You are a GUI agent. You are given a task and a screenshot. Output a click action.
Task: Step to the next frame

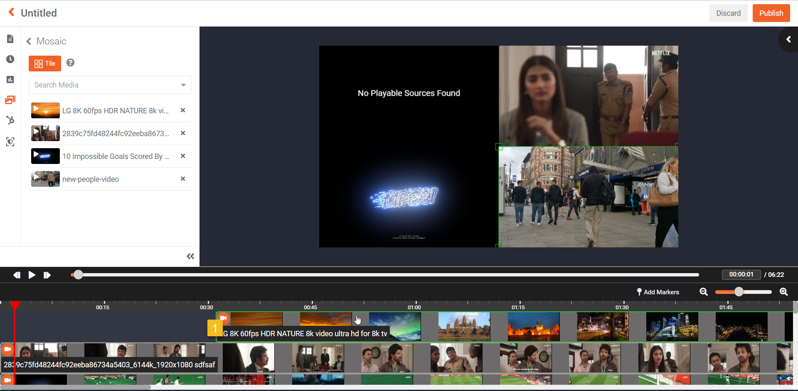coord(47,275)
